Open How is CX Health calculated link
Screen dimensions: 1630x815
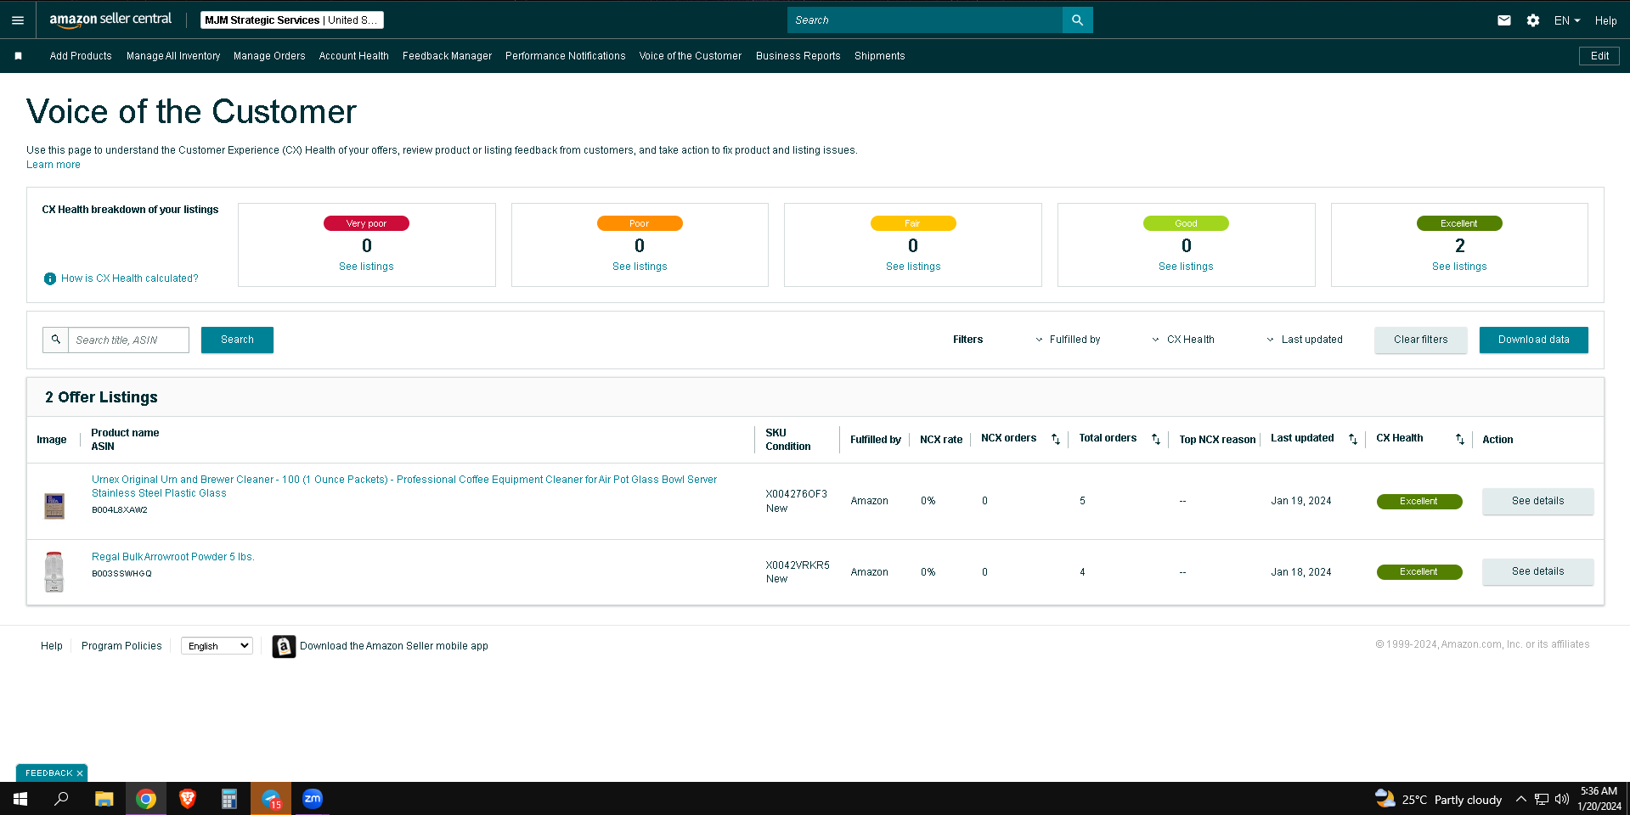pyautogui.click(x=130, y=278)
